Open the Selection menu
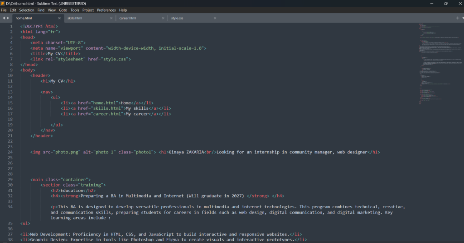Viewport: 464px width, 243px height. 26,10
